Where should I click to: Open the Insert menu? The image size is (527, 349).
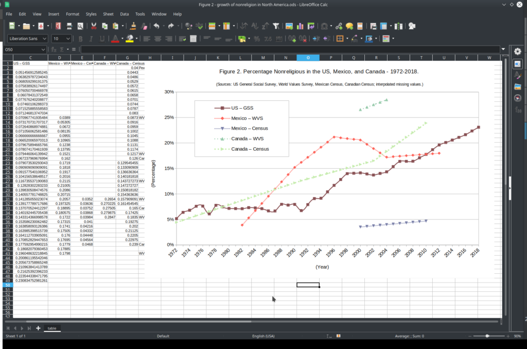click(x=54, y=14)
